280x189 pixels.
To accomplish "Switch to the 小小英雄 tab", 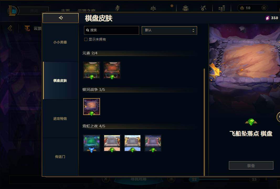I will pos(60,42).
